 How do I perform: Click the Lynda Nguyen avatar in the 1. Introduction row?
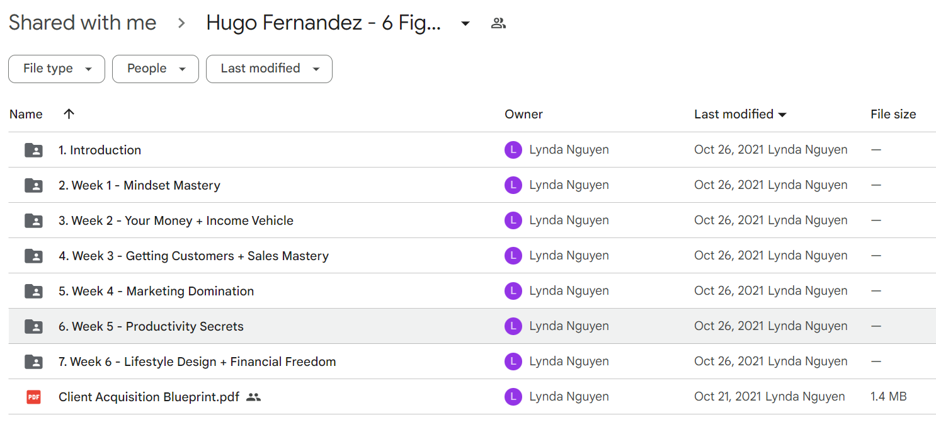513,150
